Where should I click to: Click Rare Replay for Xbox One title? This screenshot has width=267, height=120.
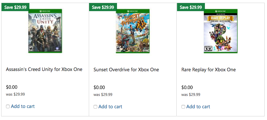(208, 70)
